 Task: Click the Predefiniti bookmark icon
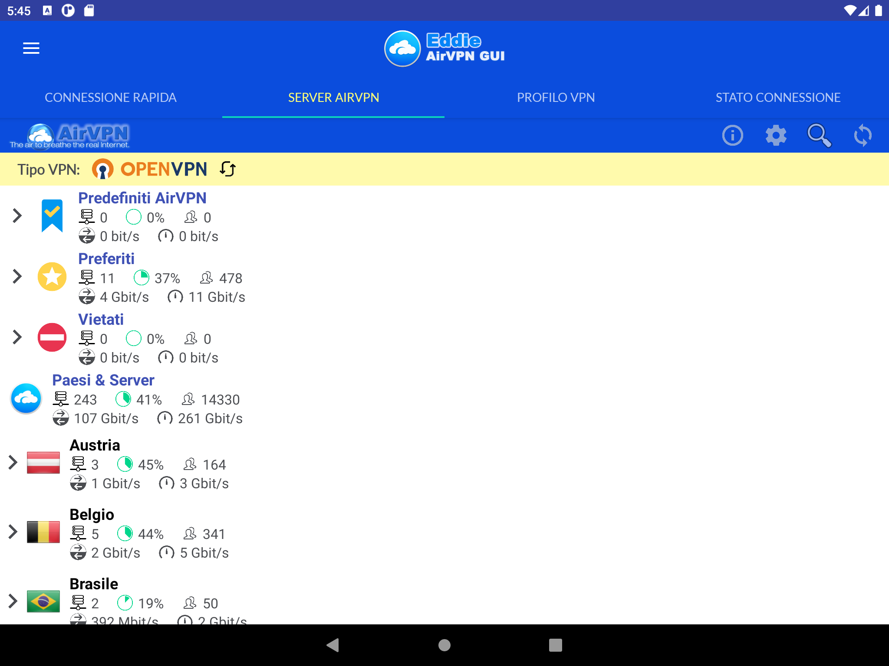[52, 215]
